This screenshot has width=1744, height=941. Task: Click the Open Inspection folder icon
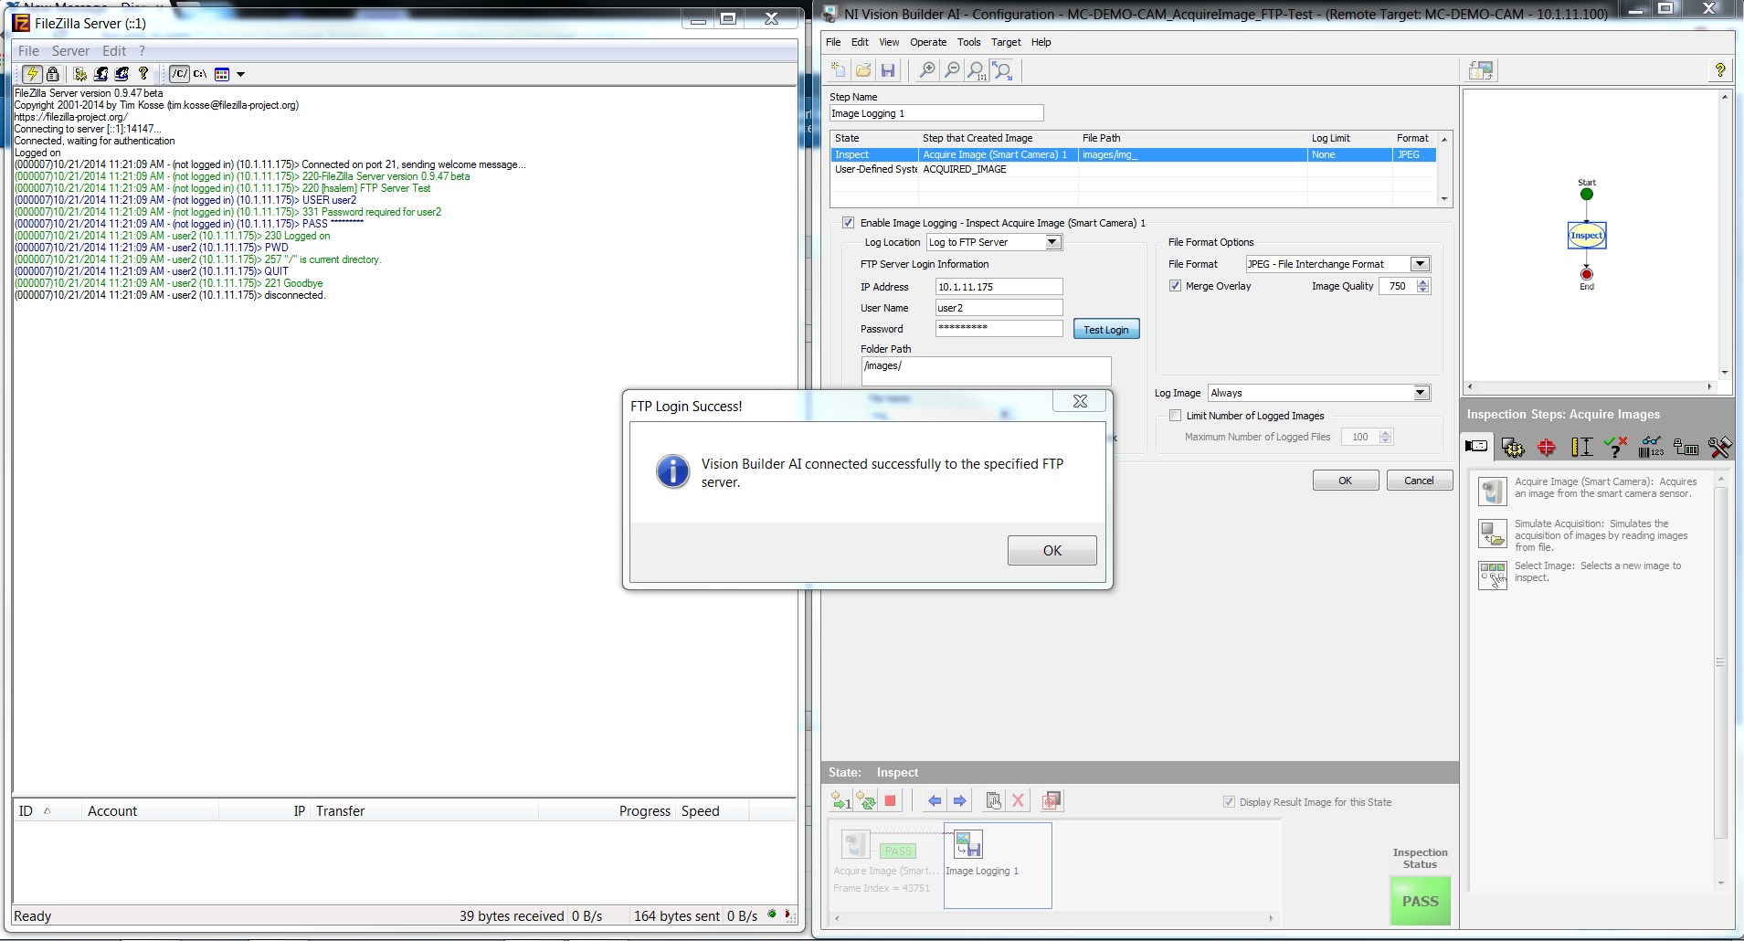click(863, 70)
